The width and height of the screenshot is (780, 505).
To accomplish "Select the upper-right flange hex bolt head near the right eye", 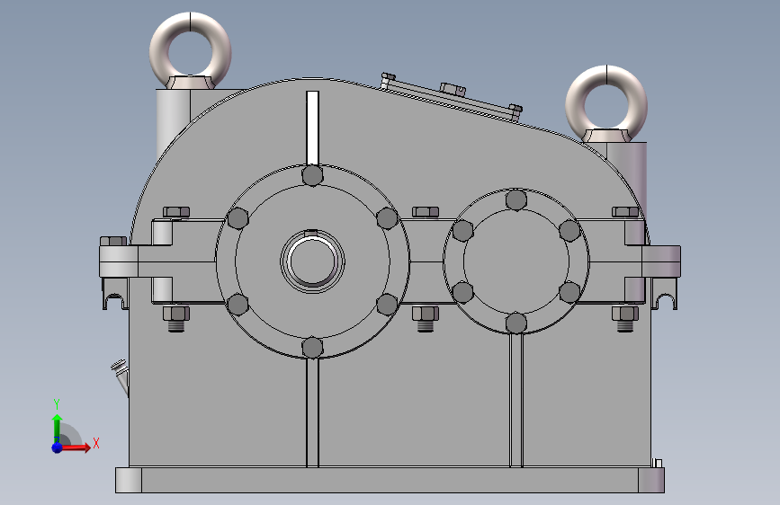I will (x=625, y=212).
